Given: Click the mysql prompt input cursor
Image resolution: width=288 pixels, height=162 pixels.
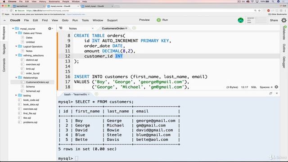Looking at the screenshot, I should coord(76,158).
